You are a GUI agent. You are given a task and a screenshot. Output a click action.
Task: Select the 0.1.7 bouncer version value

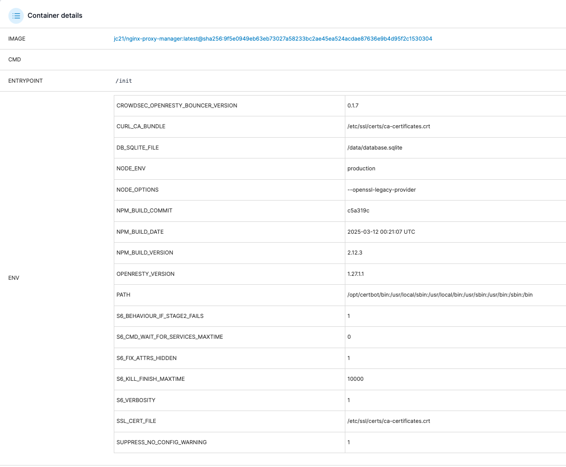(x=352, y=105)
